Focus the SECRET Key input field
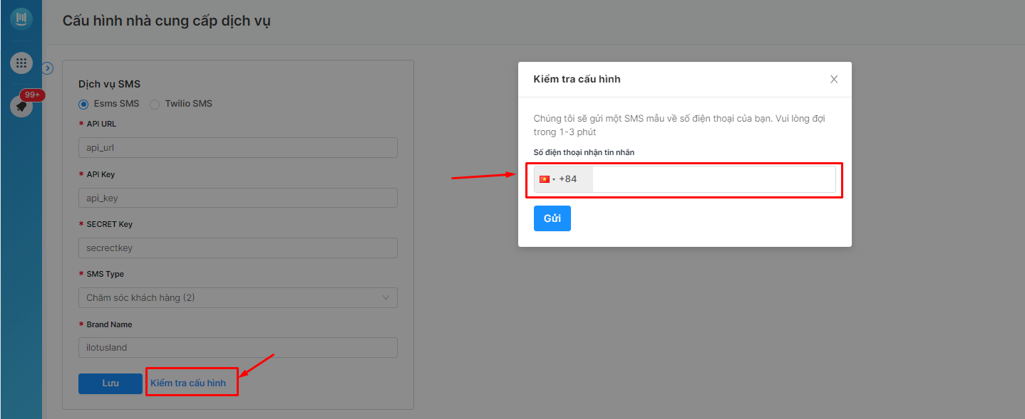Image resolution: width=1025 pixels, height=419 pixels. pos(238,248)
